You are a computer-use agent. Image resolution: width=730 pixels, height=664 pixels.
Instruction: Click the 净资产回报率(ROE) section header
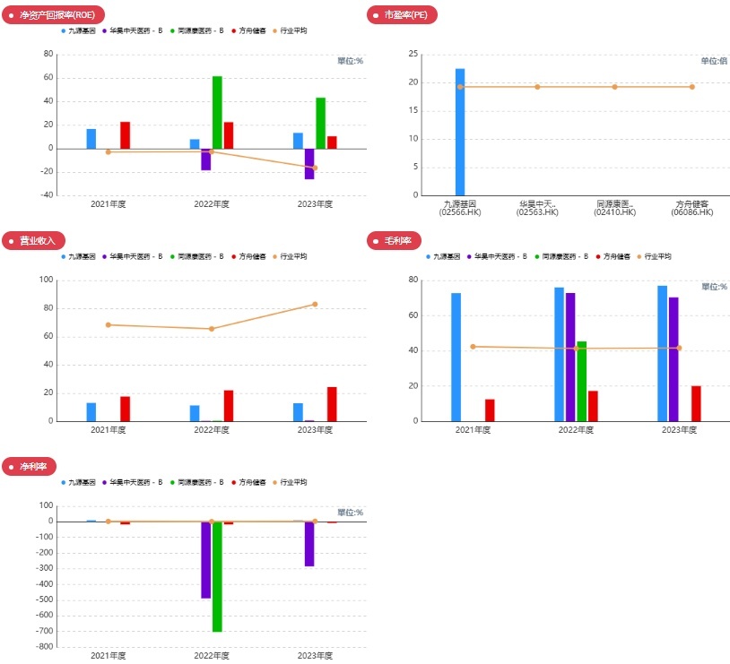tap(56, 14)
